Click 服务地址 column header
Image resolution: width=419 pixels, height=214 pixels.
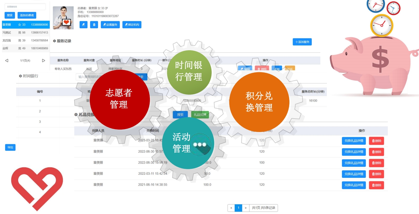(x=115, y=60)
